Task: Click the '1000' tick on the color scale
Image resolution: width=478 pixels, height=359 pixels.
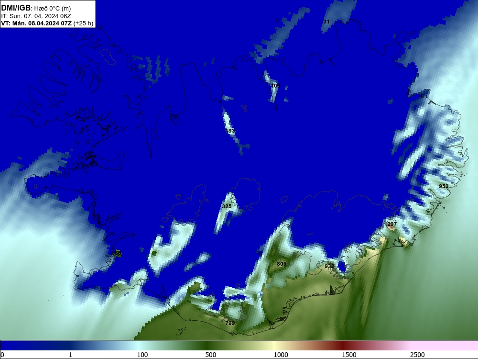Action: [281, 355]
